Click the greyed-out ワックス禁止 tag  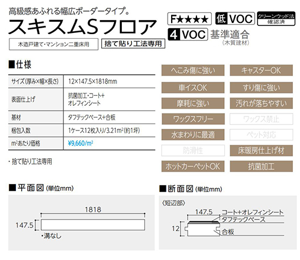pyautogui.click(x=261, y=119)
